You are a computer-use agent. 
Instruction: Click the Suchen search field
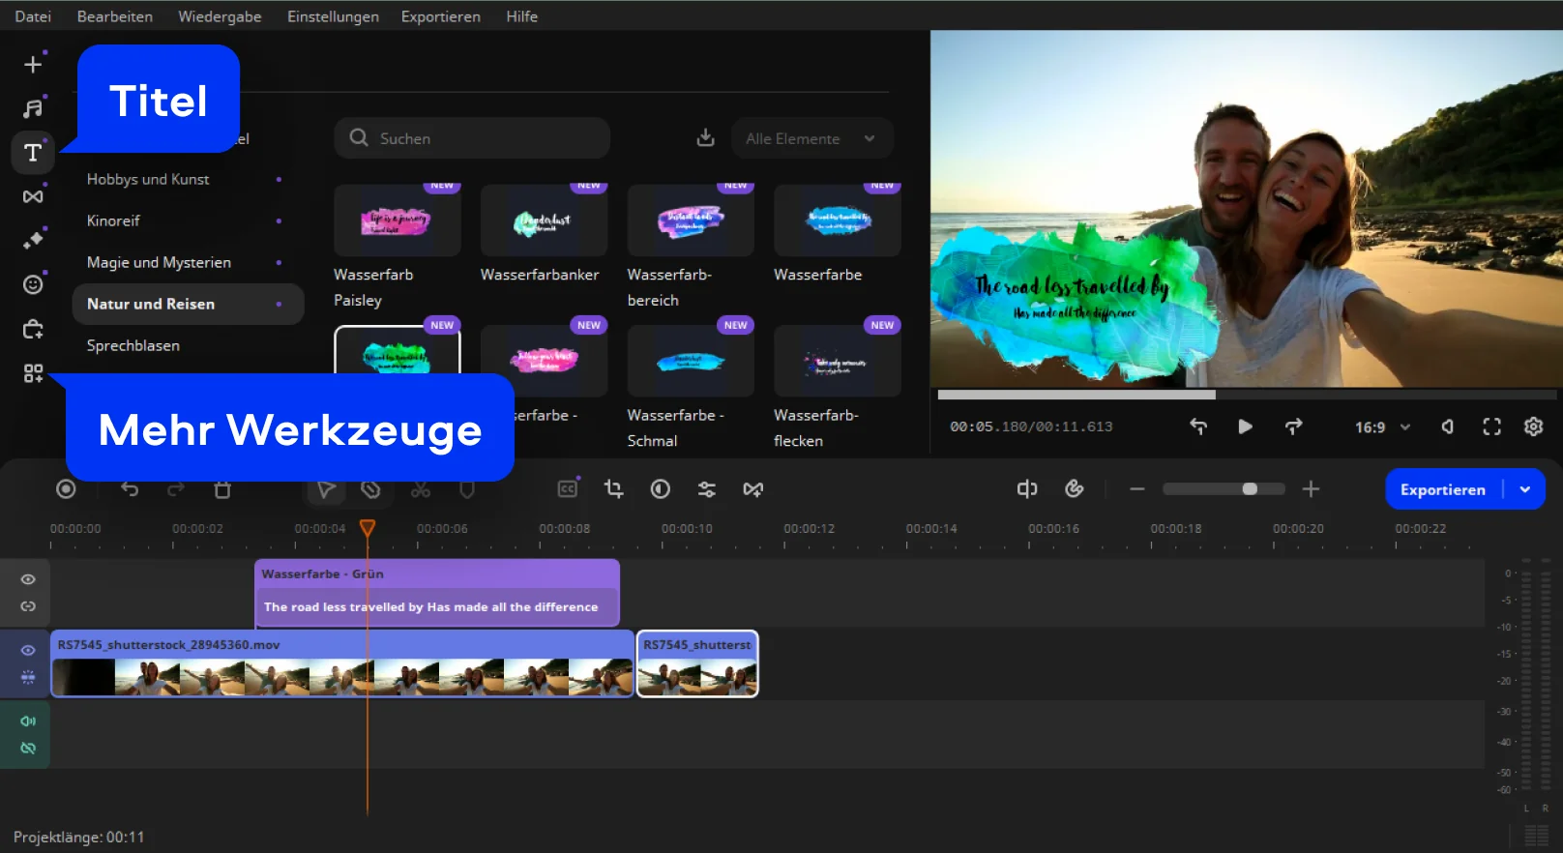(x=472, y=138)
